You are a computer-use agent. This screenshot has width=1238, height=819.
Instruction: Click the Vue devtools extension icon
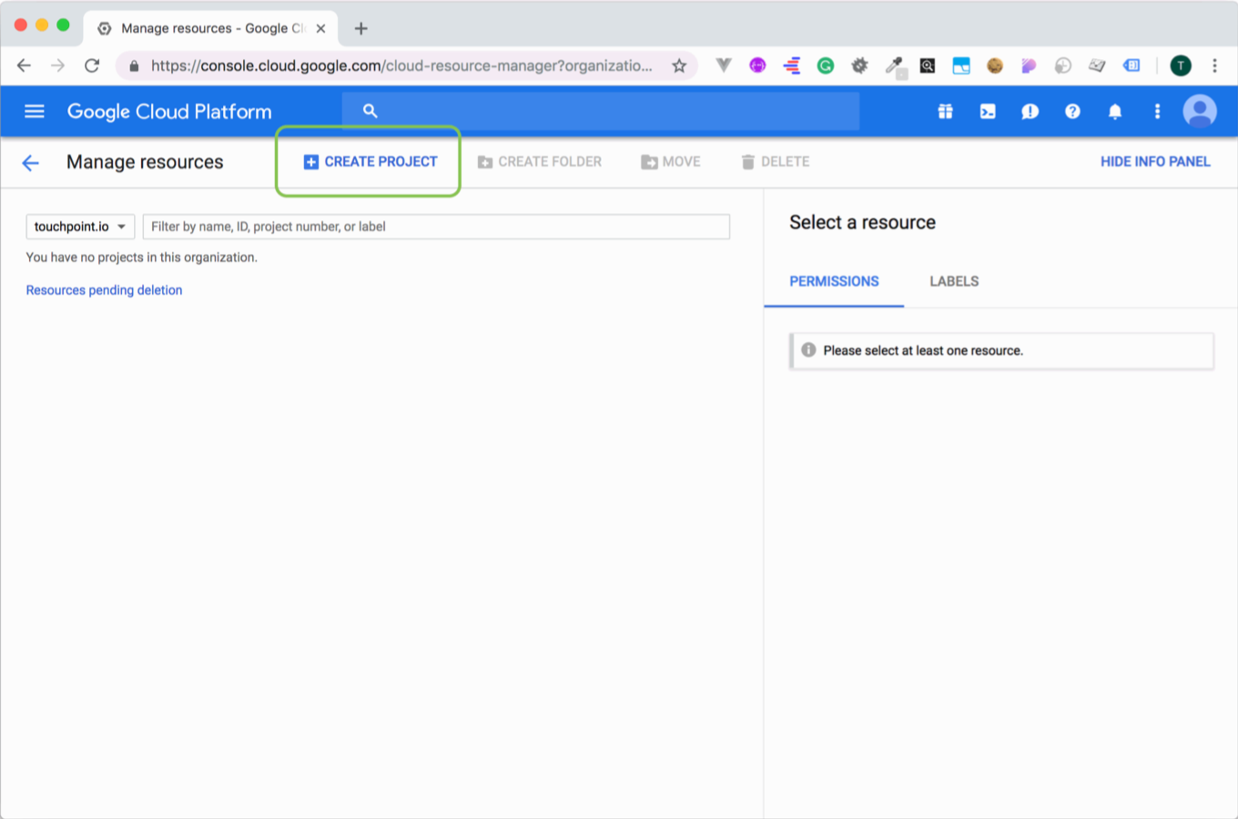tap(724, 66)
